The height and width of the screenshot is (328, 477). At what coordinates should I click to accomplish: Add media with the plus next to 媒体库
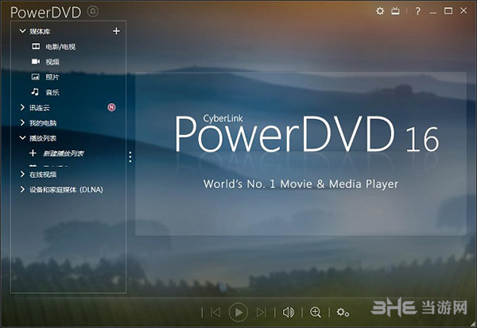116,31
